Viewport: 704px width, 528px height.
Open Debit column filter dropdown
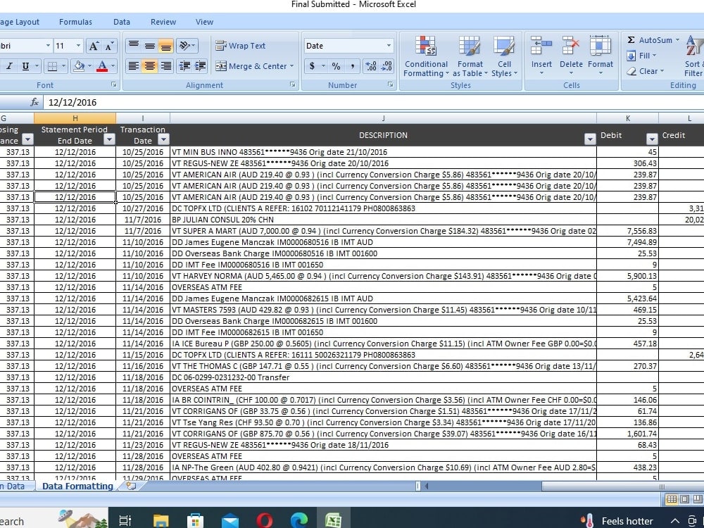652,140
